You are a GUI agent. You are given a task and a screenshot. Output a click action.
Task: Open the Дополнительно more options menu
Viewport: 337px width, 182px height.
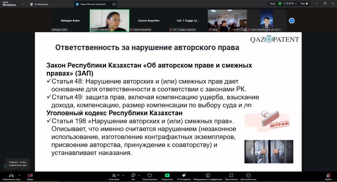pyautogui.click(x=248, y=175)
